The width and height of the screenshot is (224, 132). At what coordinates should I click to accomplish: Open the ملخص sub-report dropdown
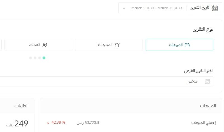(x=106, y=81)
